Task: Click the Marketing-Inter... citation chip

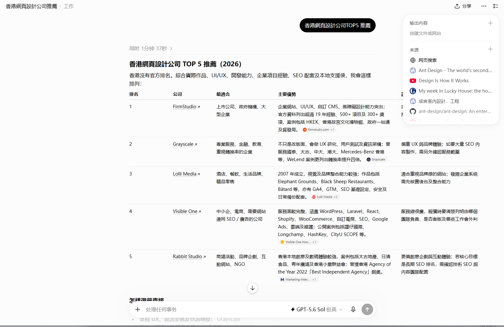Action: [298, 280]
